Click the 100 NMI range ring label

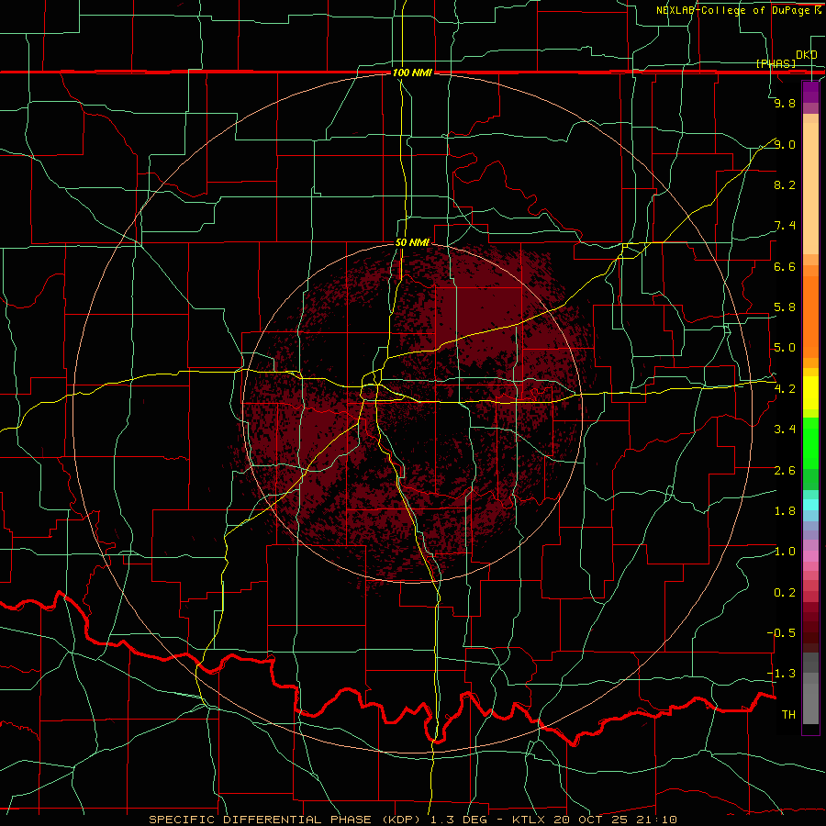412,73
